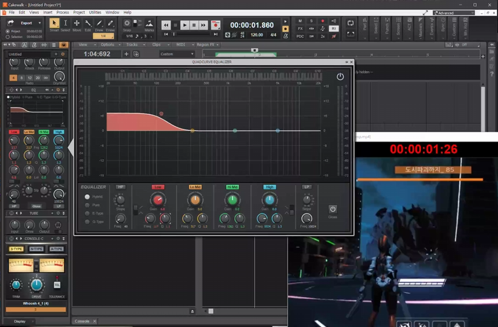Toggle the loop on/off icon
This screenshot has height=327, width=498.
(350, 23)
